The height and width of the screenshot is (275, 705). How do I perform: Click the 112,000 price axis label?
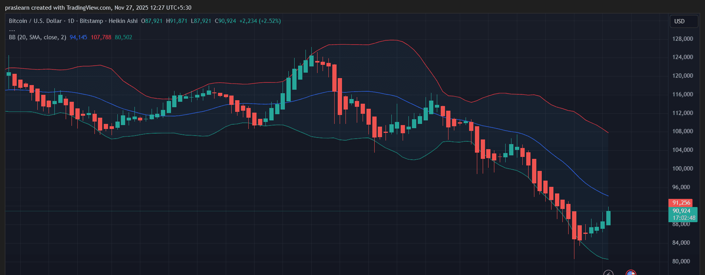[682, 113]
